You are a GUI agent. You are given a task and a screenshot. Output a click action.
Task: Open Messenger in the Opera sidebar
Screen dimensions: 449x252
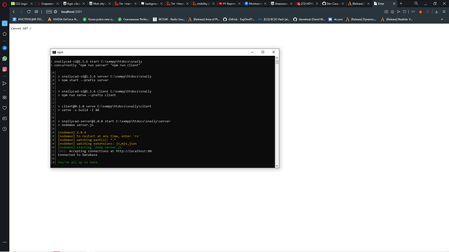click(5, 48)
